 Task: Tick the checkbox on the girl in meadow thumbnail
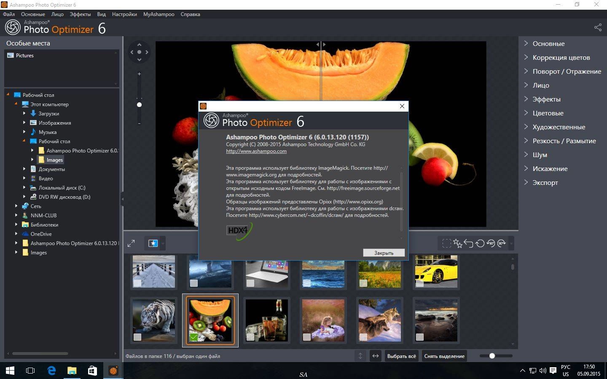[307, 337]
